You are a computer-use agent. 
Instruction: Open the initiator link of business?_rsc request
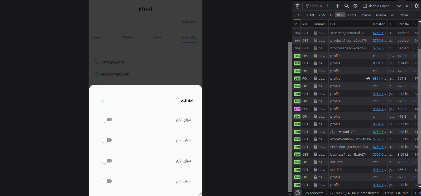[379, 155]
